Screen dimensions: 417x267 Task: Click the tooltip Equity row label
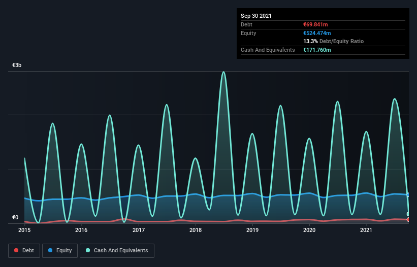click(x=248, y=33)
